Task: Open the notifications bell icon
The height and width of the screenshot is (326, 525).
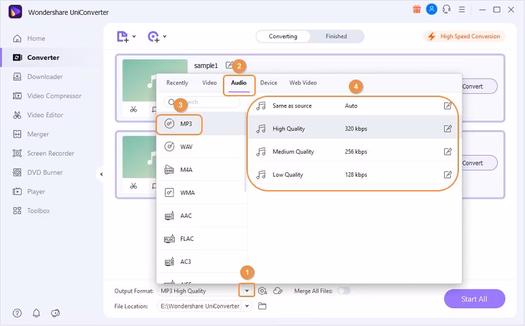Action: pyautogui.click(x=36, y=313)
